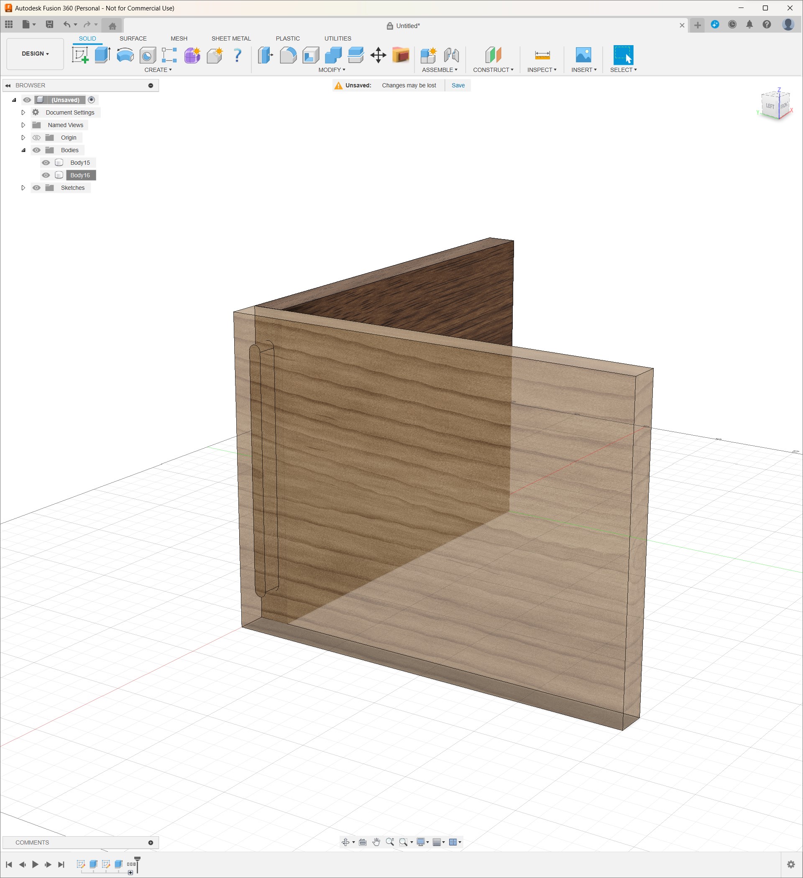
Task: Open the DESIGN workspace switcher
Action: tap(34, 54)
